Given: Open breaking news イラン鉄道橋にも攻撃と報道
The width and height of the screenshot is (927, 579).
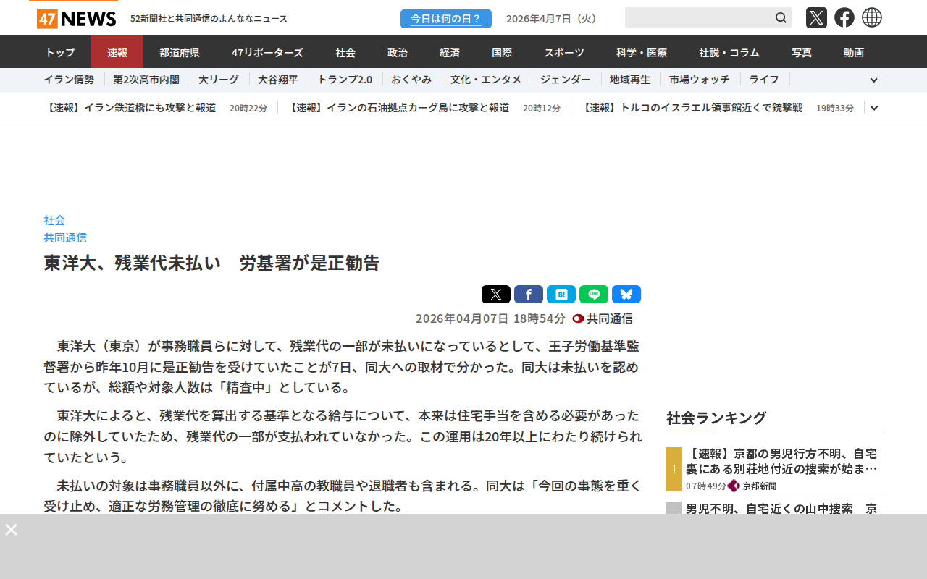Looking at the screenshot, I should 130,108.
